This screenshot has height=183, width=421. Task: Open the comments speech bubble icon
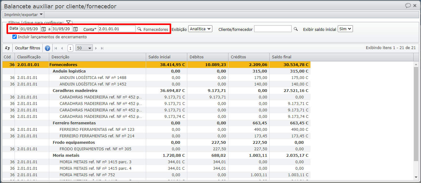(x=408, y=6)
